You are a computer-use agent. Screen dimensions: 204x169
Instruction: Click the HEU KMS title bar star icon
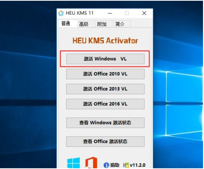click(x=61, y=13)
